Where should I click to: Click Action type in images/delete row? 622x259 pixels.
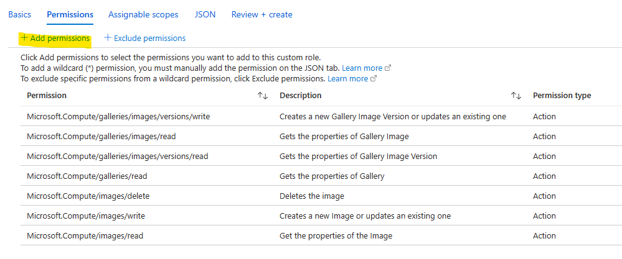tap(544, 196)
